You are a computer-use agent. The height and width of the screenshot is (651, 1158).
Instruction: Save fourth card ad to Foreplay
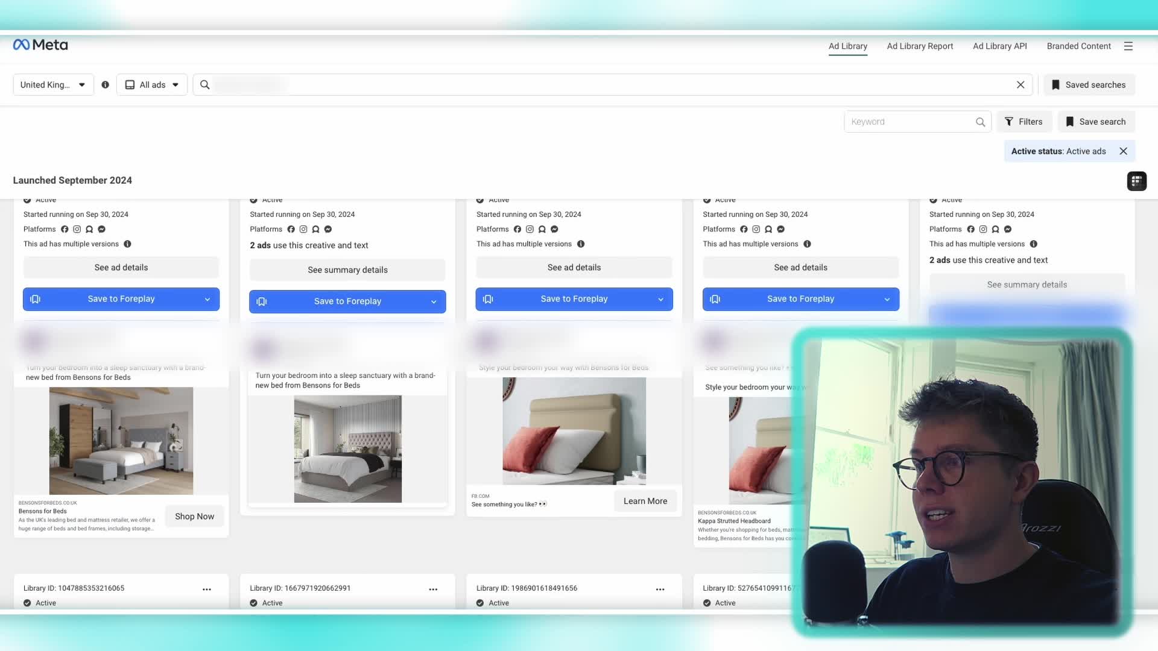(801, 299)
